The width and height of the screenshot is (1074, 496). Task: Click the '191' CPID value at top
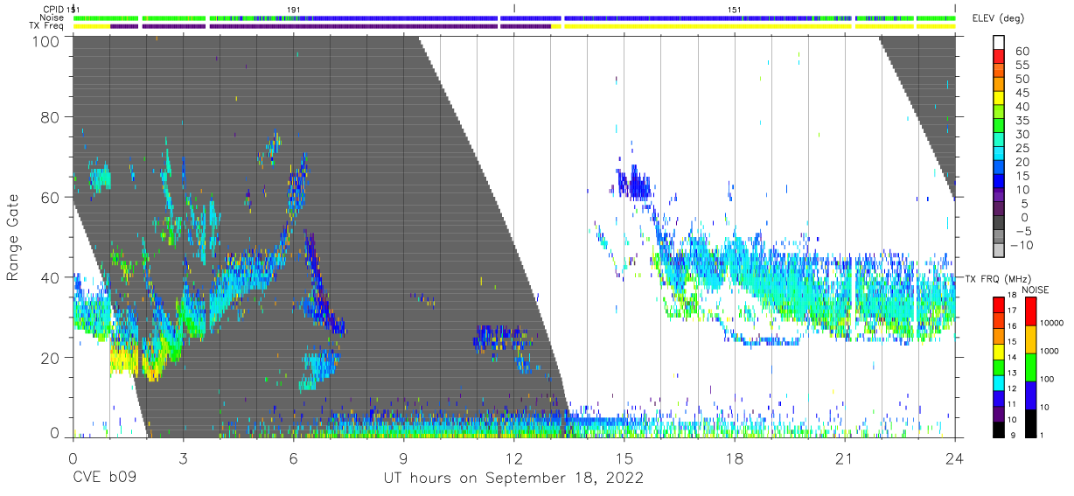pos(294,9)
